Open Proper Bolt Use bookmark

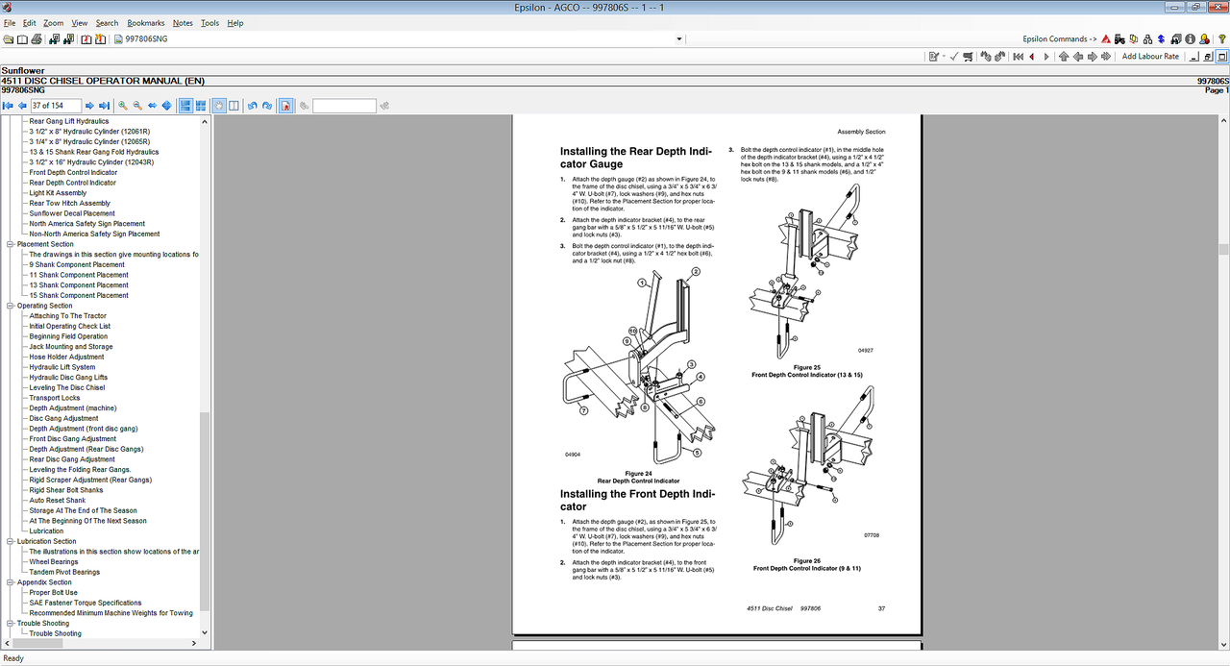tap(53, 593)
